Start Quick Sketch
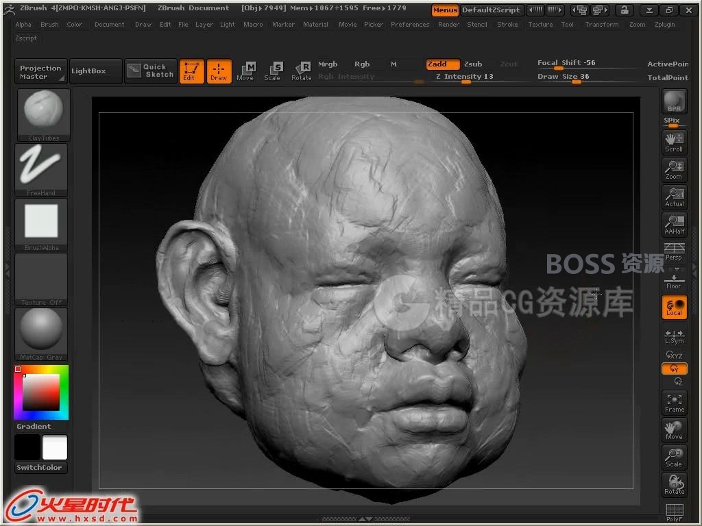Image resolution: width=702 pixels, height=526 pixels. (x=151, y=71)
